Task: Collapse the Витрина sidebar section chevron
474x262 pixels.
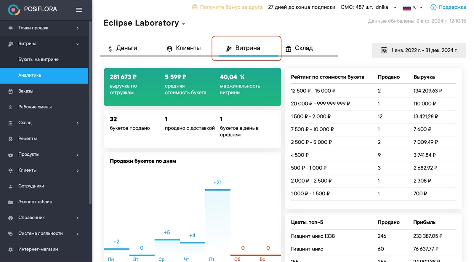Action: pos(78,44)
